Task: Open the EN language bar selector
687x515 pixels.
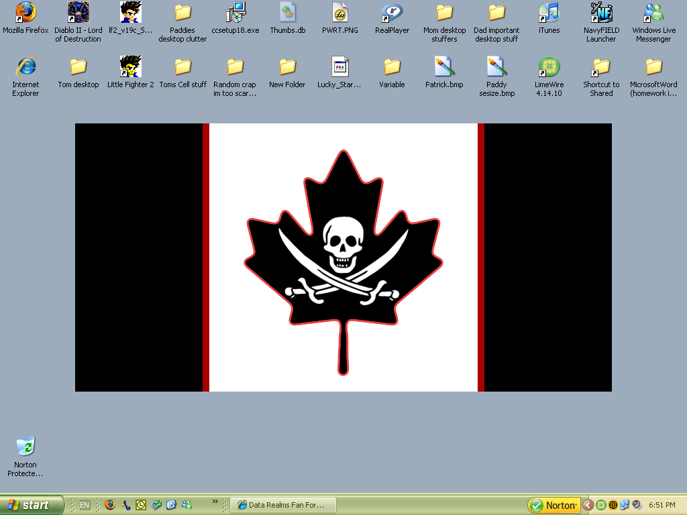Action: pos(85,505)
